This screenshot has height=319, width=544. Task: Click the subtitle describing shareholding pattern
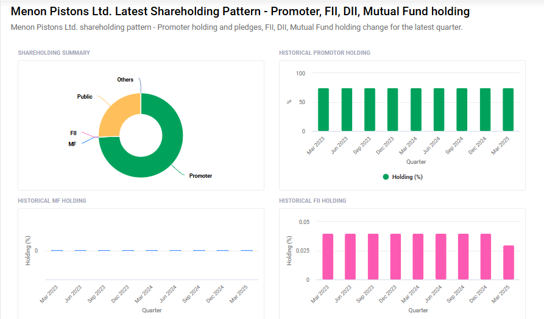[x=236, y=27]
